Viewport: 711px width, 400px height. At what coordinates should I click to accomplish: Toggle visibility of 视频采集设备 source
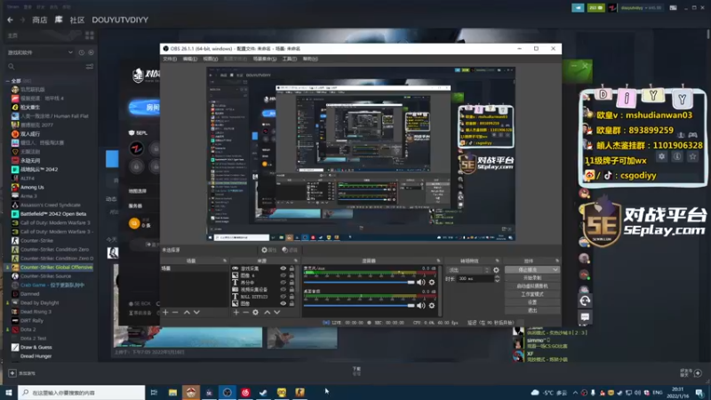click(283, 290)
